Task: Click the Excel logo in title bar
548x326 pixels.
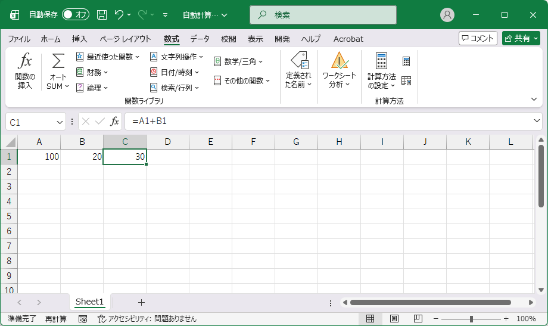Action: 15,15
